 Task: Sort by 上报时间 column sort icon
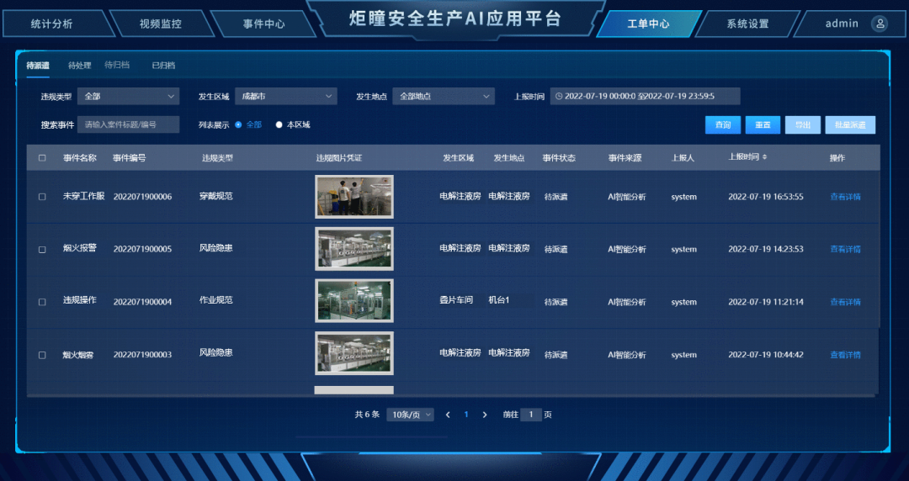(x=764, y=157)
